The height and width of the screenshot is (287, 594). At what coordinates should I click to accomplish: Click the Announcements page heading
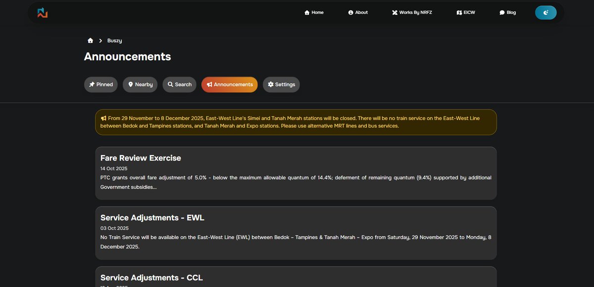(127, 57)
